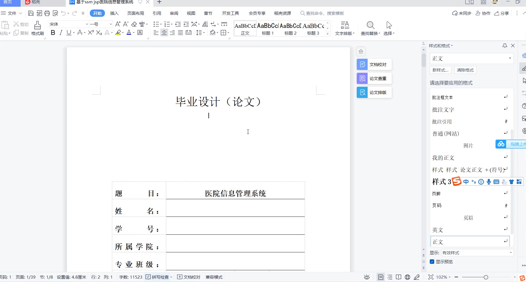Screen dimensions: 526x282
Task: Open the font name dropdown (宋体)
Action: (87, 24)
